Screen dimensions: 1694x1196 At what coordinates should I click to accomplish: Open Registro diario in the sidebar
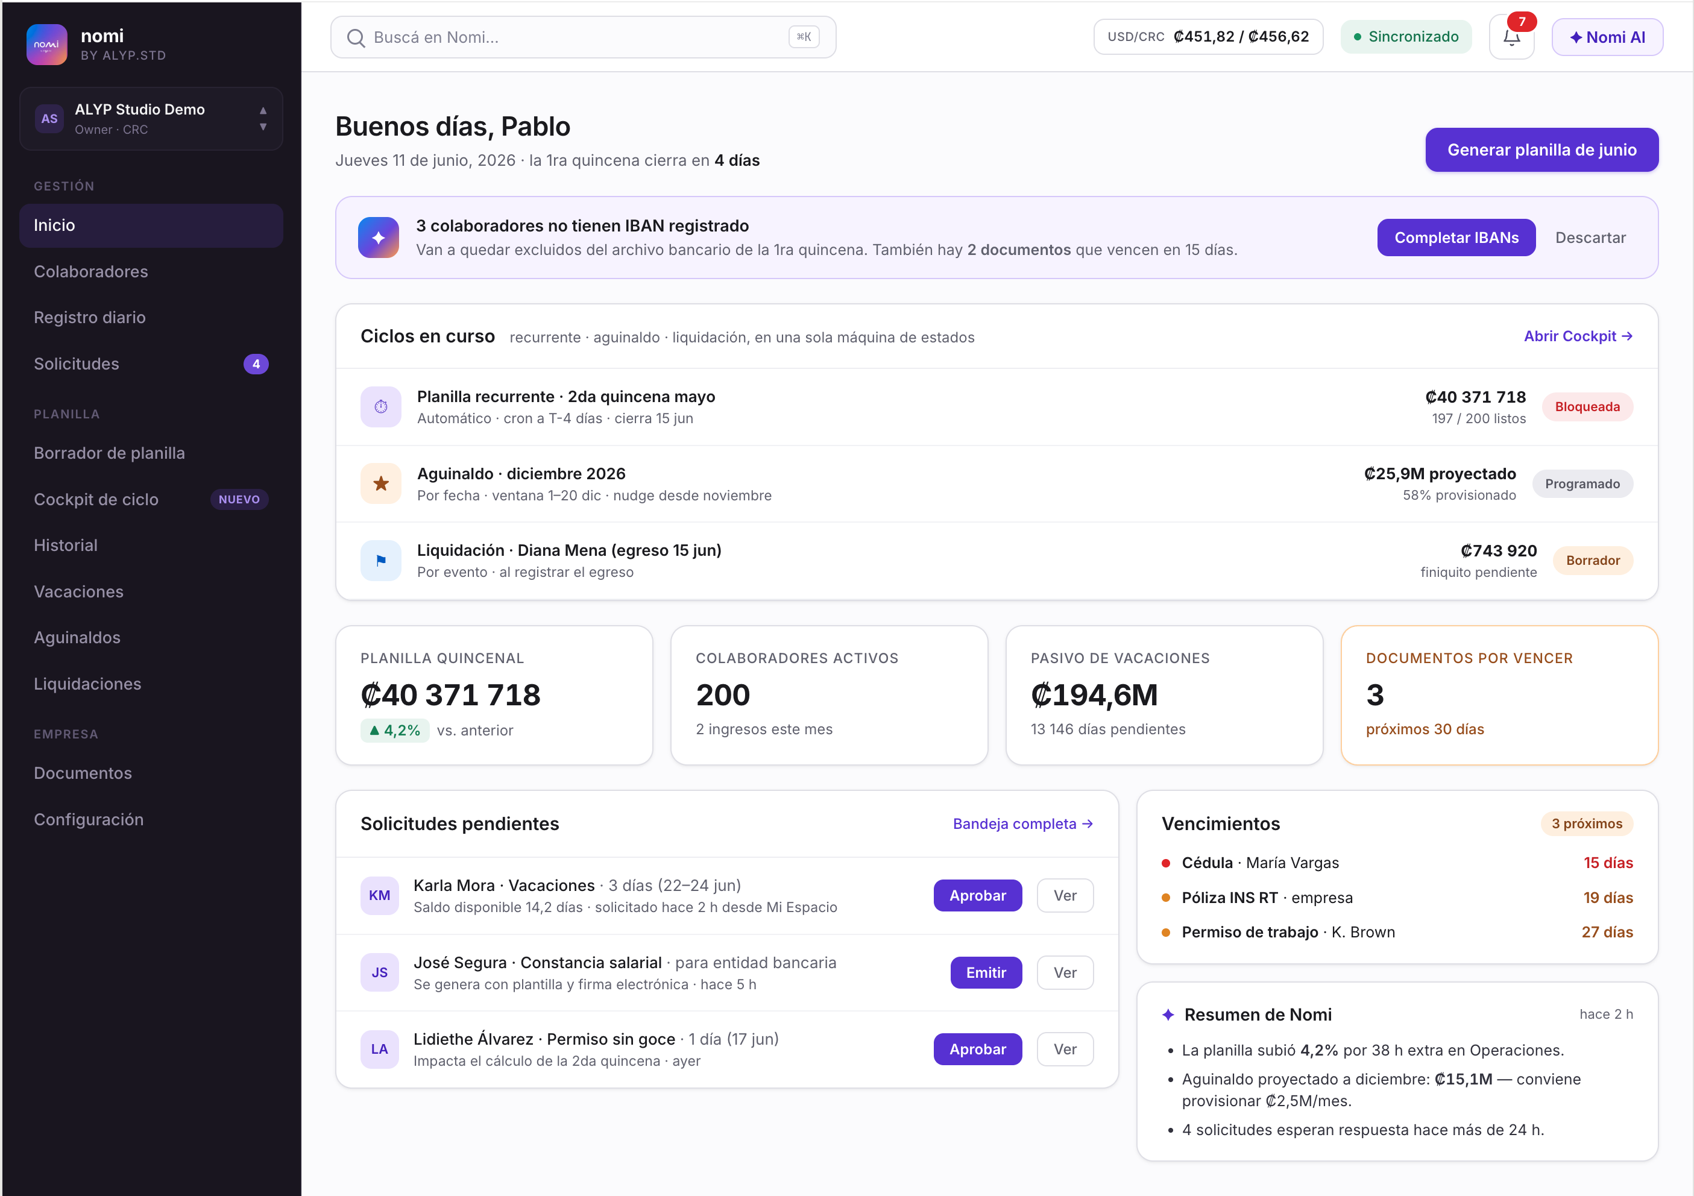151,317
